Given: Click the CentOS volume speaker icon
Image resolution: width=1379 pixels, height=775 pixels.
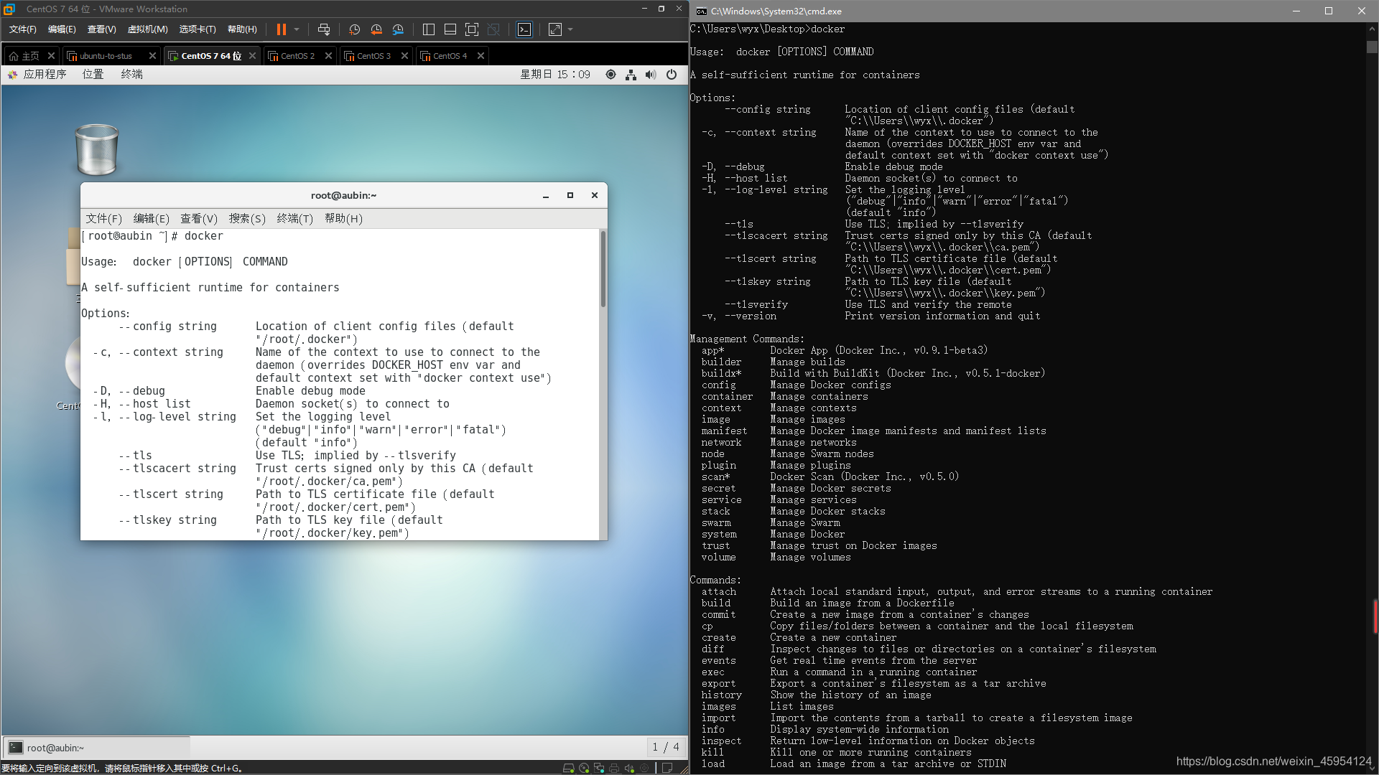Looking at the screenshot, I should 651,74.
